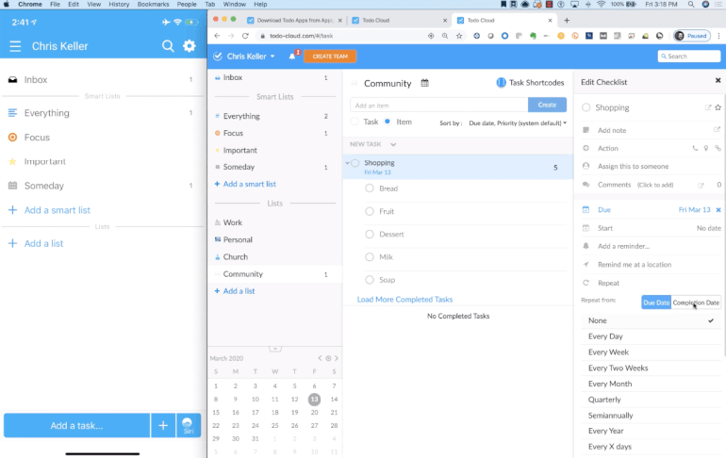Choose Every Week repeat option
This screenshot has width=726, height=458.
651,352
